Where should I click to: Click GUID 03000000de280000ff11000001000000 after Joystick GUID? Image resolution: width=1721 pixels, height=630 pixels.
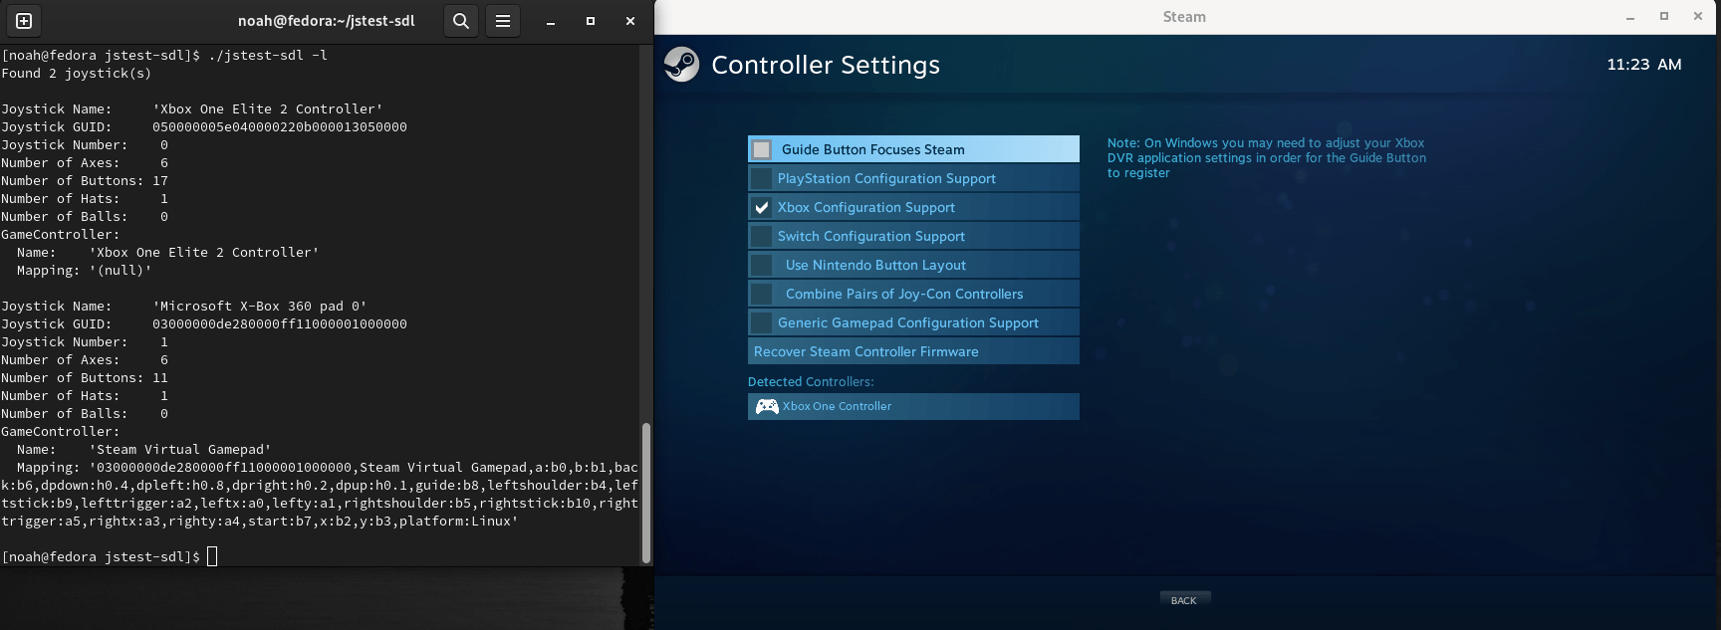point(280,324)
